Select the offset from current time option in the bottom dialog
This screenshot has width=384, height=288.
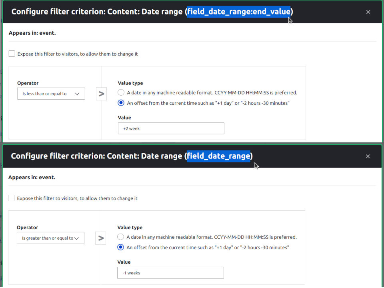coord(120,247)
